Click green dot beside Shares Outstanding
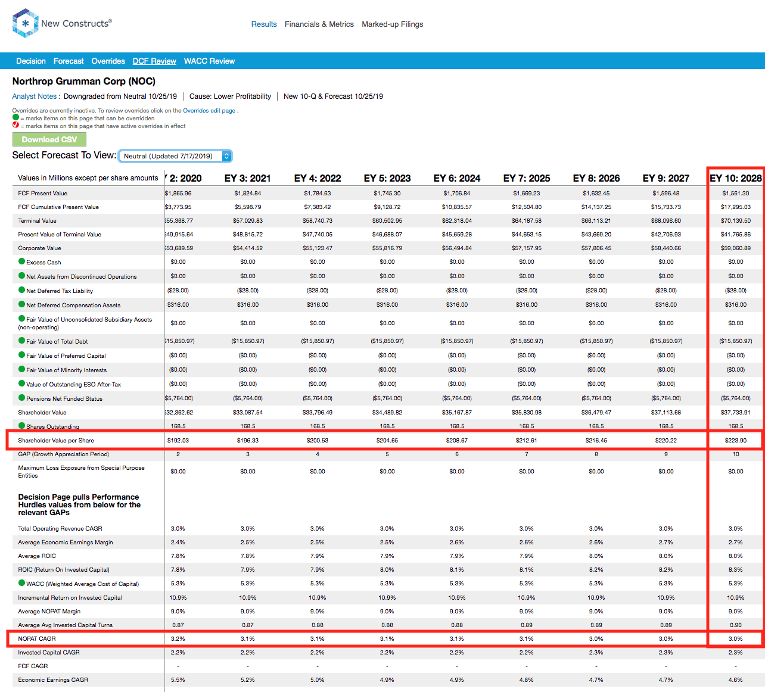The image size is (765, 692). coord(22,426)
